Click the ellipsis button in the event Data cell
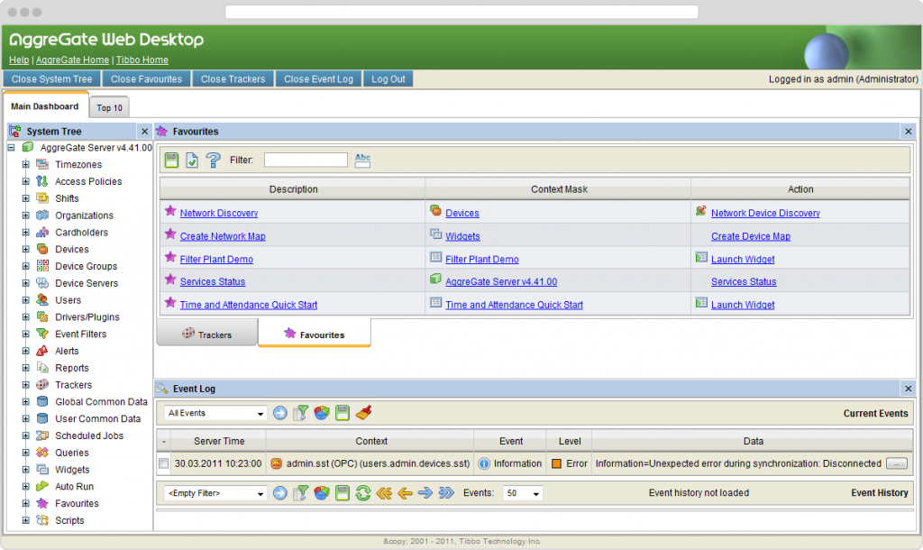The image size is (923, 550). (897, 464)
